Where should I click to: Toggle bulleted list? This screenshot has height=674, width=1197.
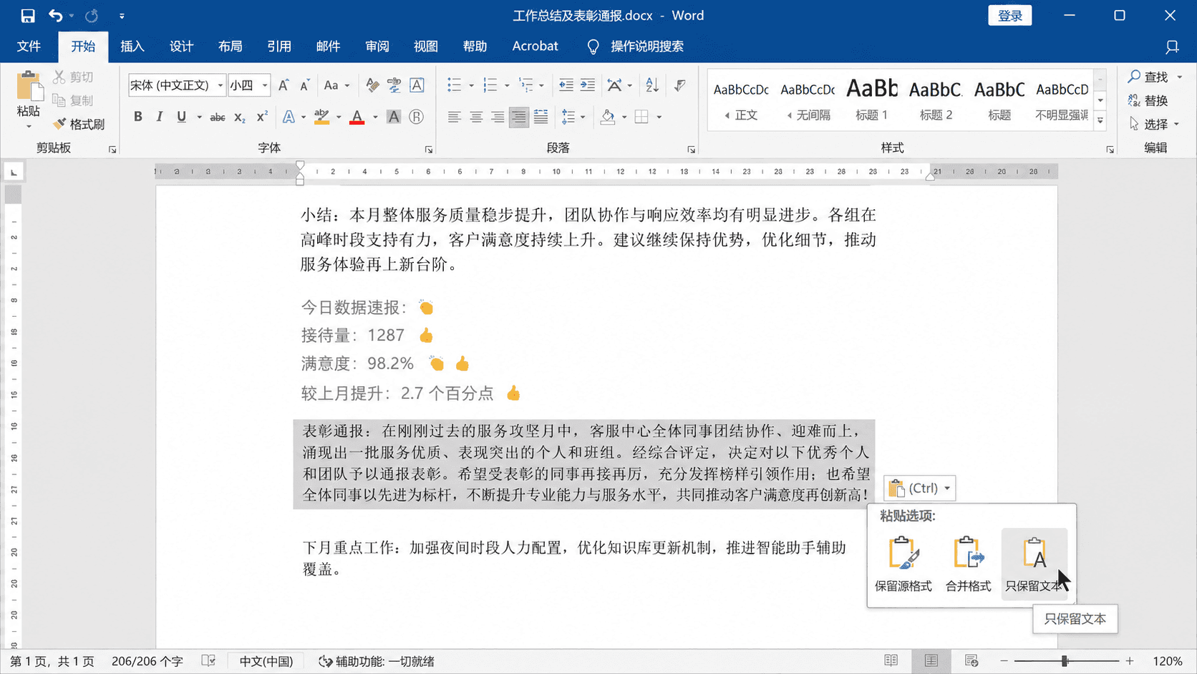tap(455, 85)
